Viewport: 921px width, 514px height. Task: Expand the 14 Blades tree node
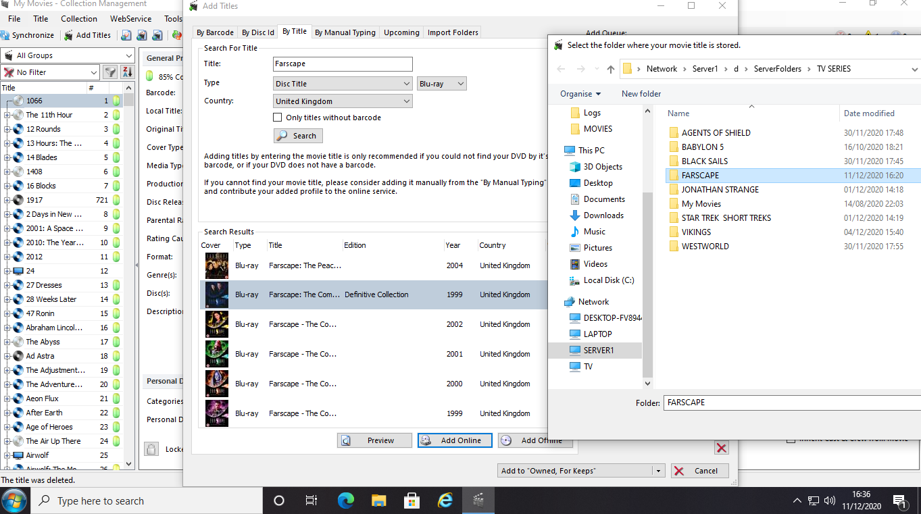[x=7, y=157]
